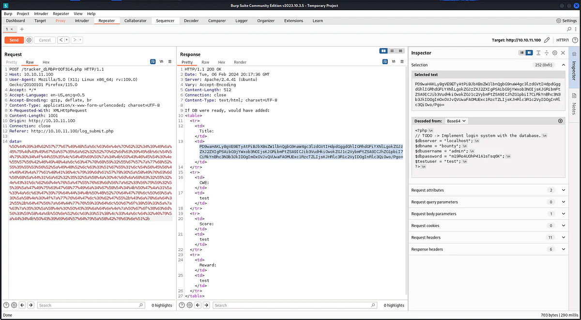The image size is (581, 320).
Task: Expand Response headers section
Action: [563, 249]
